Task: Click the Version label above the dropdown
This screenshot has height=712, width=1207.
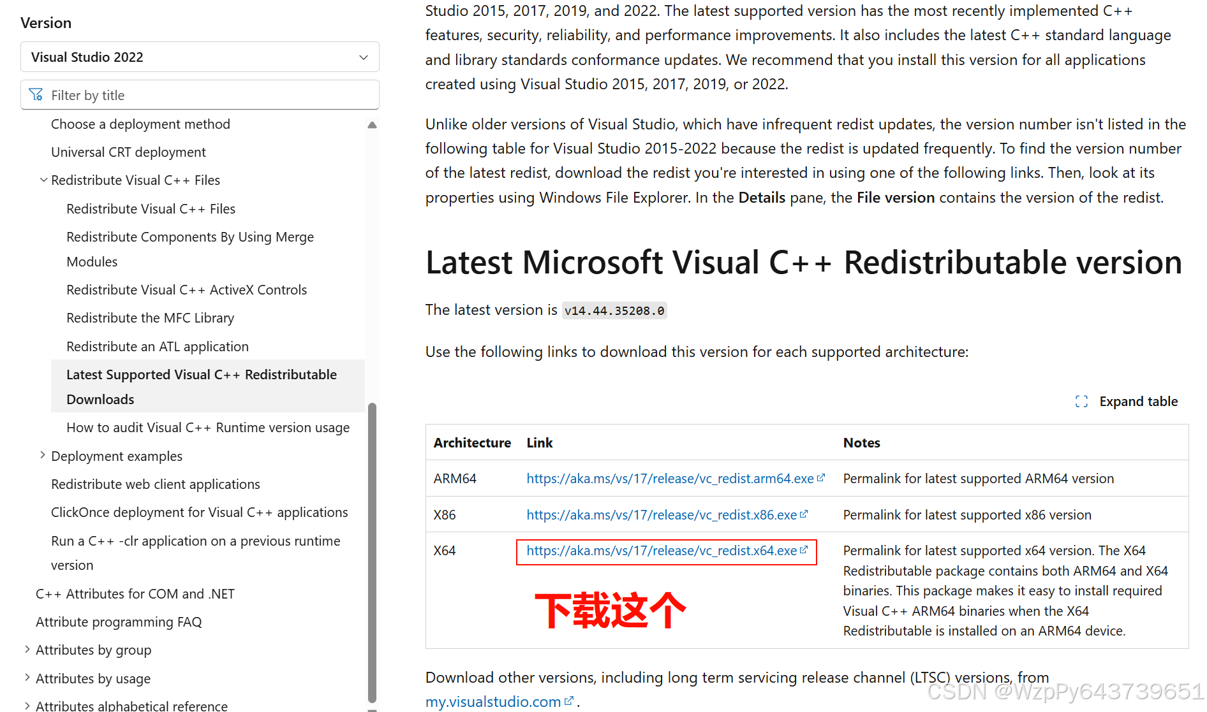Action: coord(46,23)
